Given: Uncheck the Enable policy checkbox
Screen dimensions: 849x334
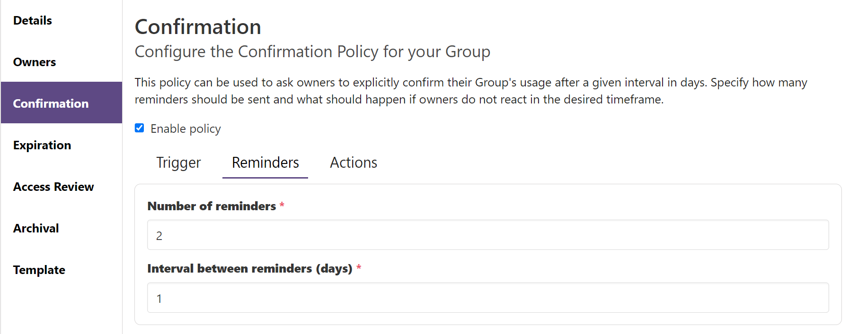Looking at the screenshot, I should click(139, 128).
